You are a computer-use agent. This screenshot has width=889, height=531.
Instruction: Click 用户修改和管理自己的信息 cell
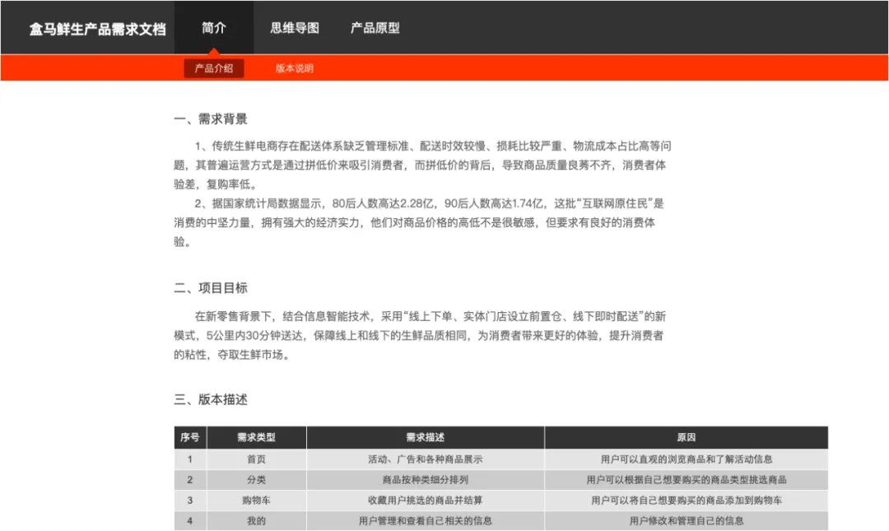click(x=686, y=520)
